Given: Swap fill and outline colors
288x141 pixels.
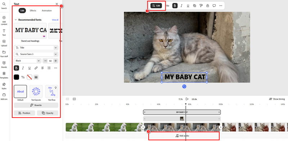Looking at the screenshot, I should coord(23,77).
